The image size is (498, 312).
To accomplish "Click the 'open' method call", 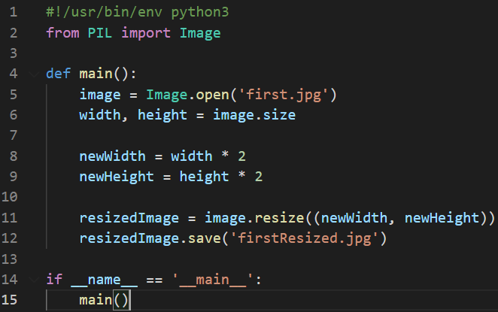I will 212,95.
